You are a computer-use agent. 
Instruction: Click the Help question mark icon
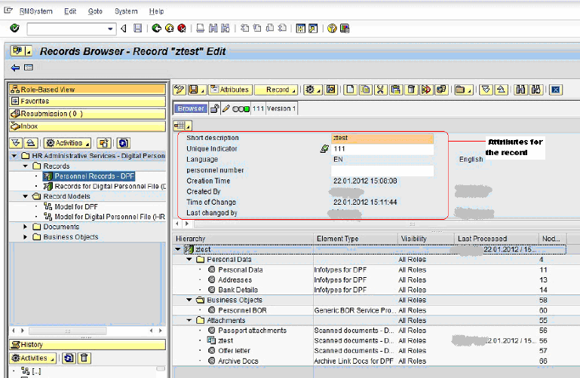tap(332, 29)
